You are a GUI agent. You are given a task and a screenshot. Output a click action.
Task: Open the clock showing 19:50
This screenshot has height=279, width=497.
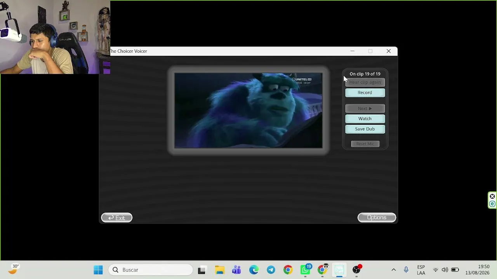[x=478, y=270]
